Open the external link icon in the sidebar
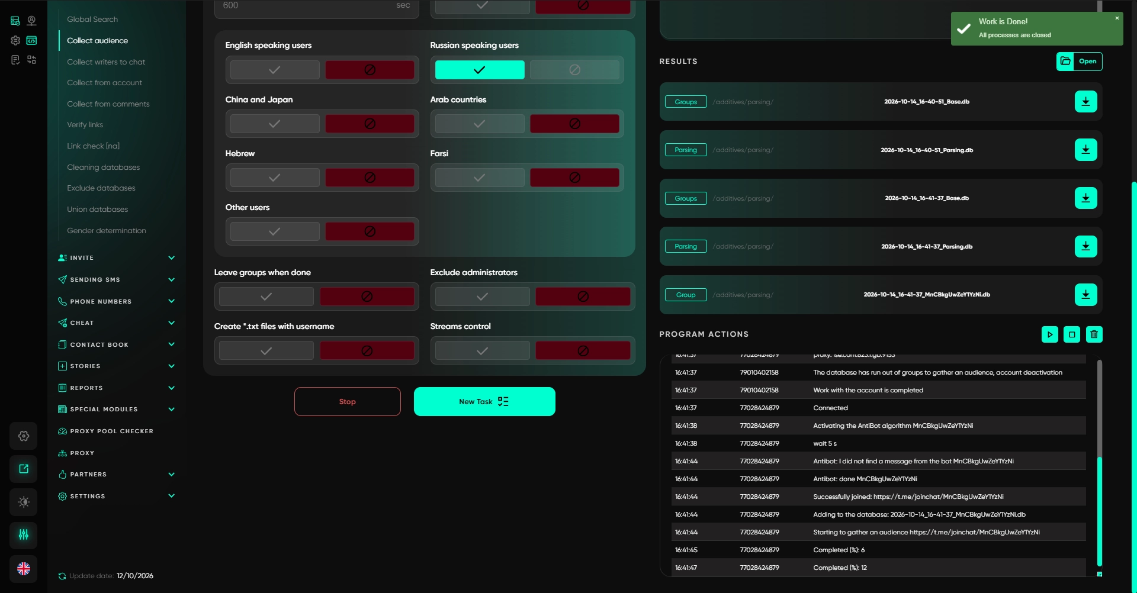 (24, 469)
